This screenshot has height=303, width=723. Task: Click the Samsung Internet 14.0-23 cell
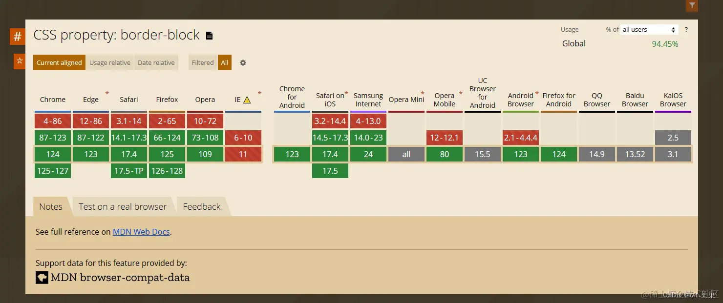(368, 138)
